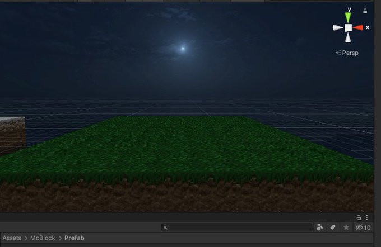
Task: Open the Search by Type filter icon
Action: click(x=320, y=227)
